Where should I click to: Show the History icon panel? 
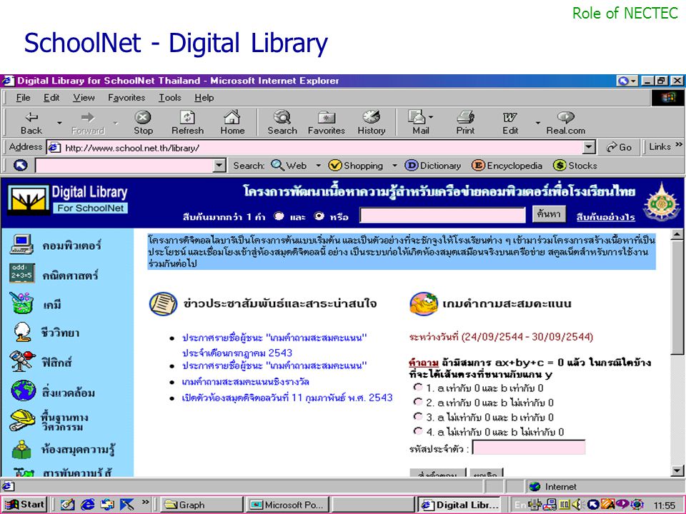pos(371,116)
